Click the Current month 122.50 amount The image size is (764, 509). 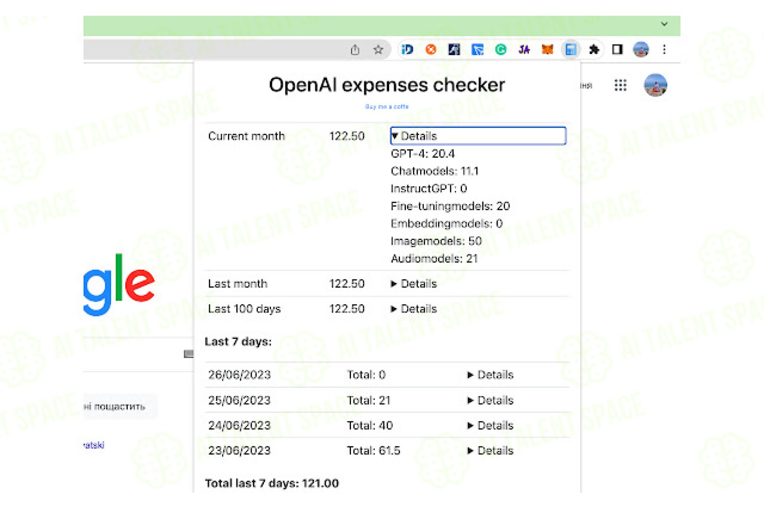tap(347, 136)
